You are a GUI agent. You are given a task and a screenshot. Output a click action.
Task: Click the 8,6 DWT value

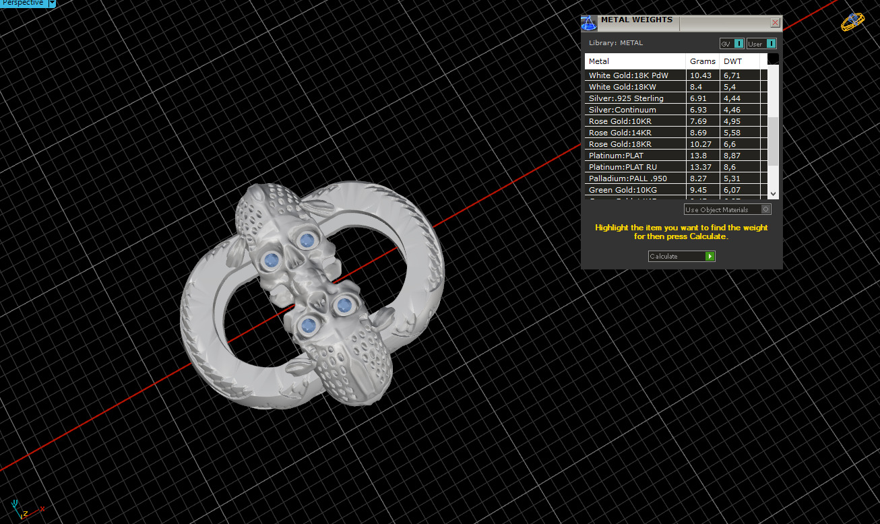[x=730, y=167]
